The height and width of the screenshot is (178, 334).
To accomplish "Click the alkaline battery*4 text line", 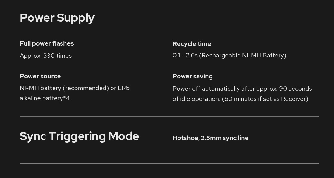I will click(x=45, y=98).
